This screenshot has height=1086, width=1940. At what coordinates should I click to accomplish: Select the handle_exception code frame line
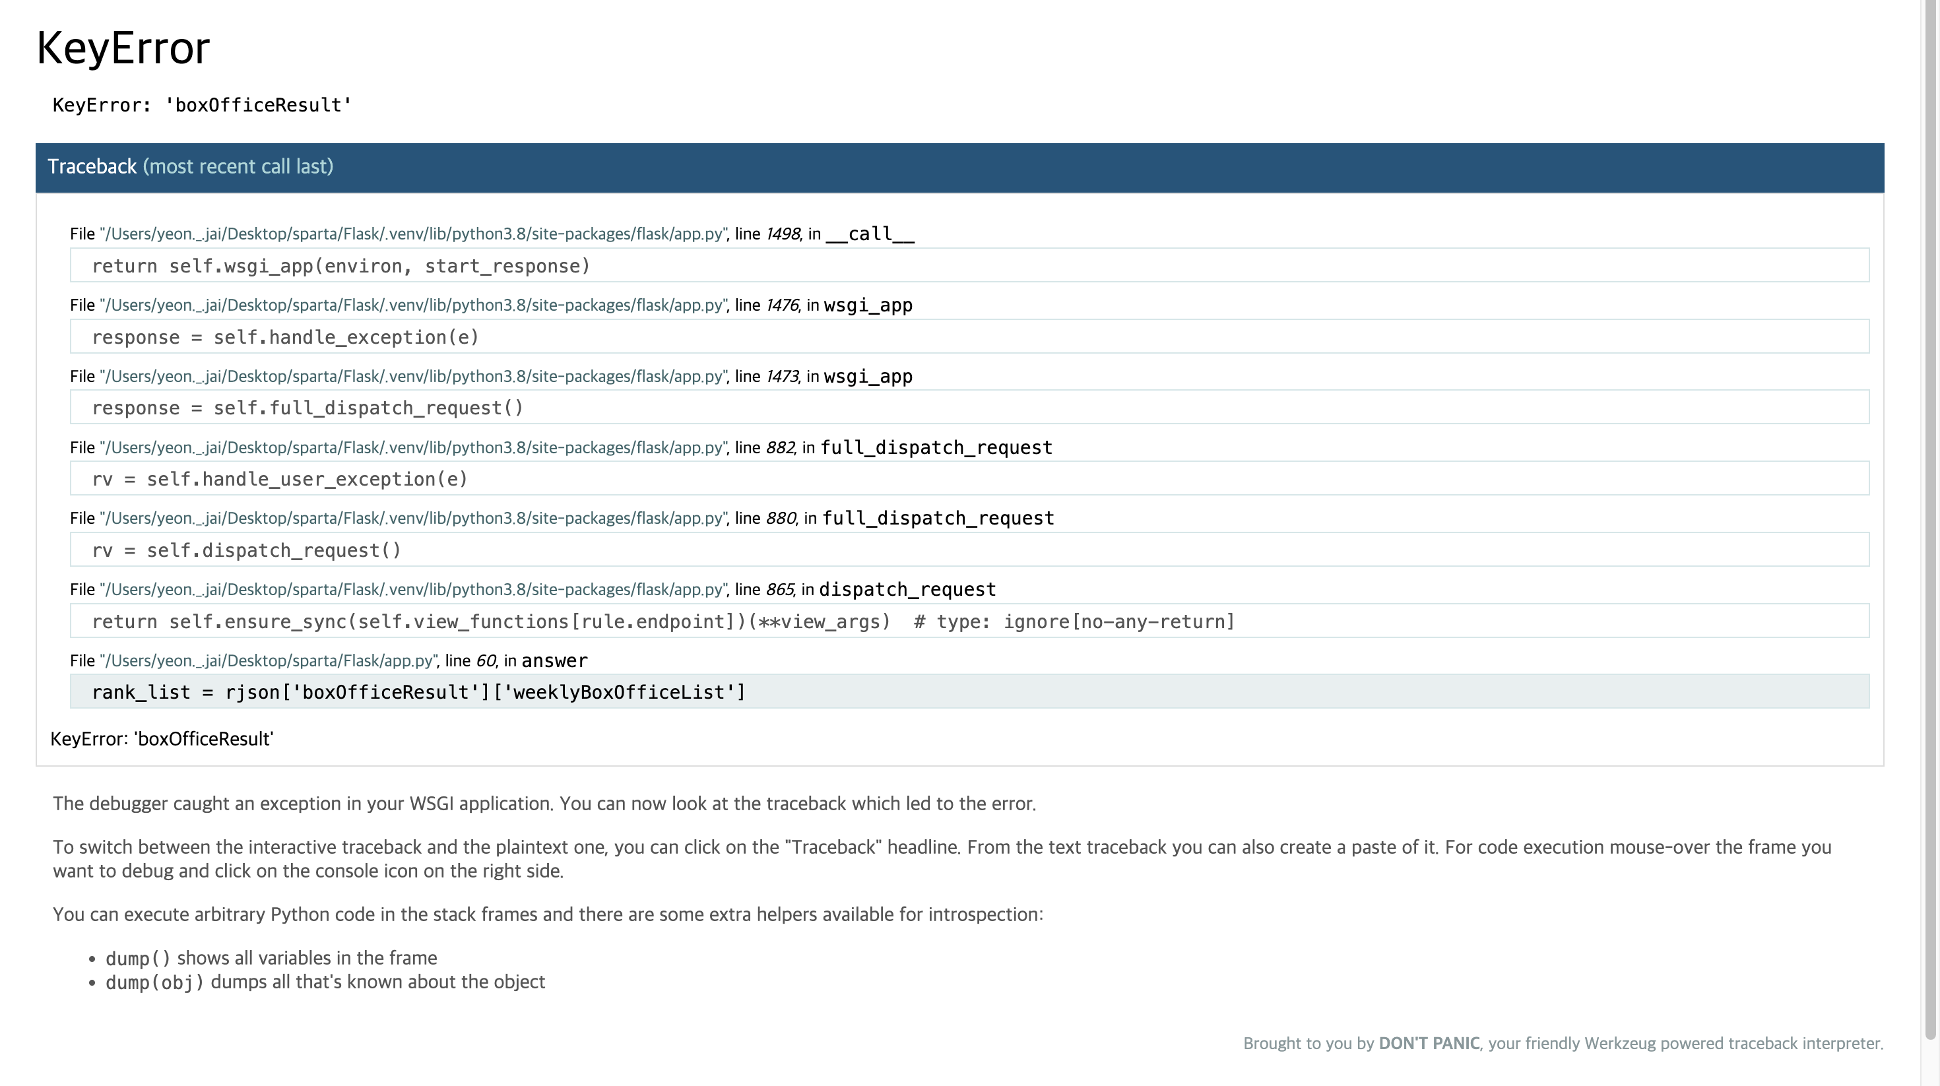tap(284, 337)
